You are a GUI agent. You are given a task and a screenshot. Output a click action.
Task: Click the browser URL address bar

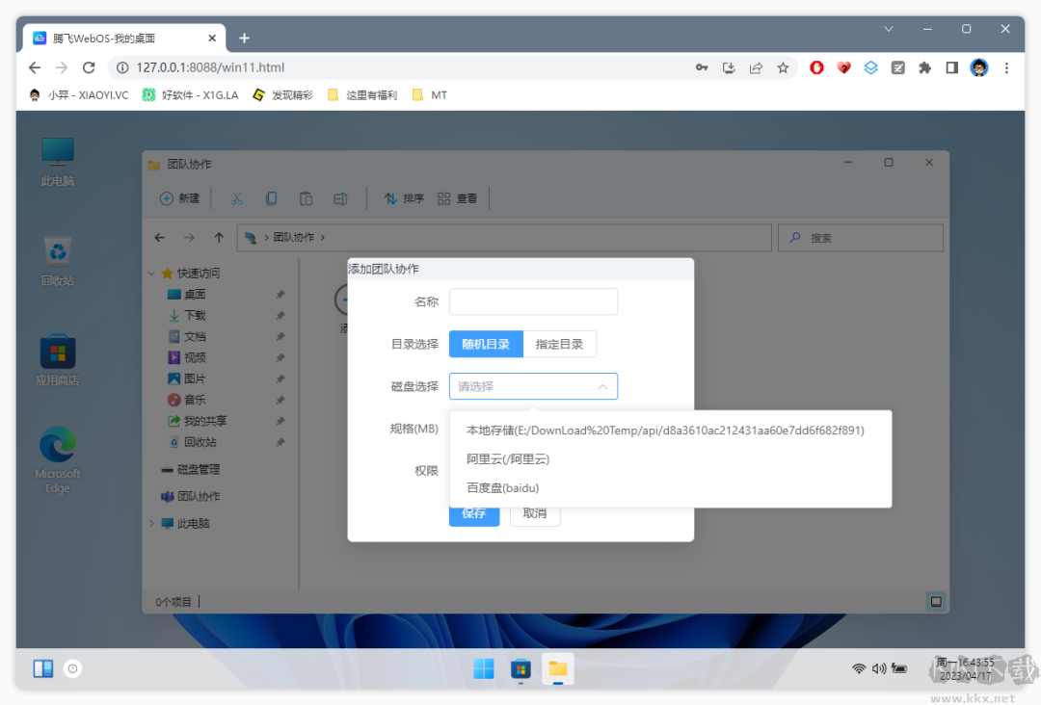[x=398, y=67]
